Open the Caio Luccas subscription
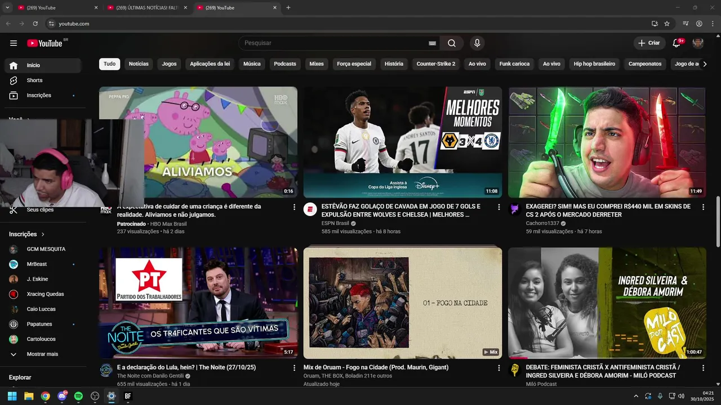 tap(43, 309)
